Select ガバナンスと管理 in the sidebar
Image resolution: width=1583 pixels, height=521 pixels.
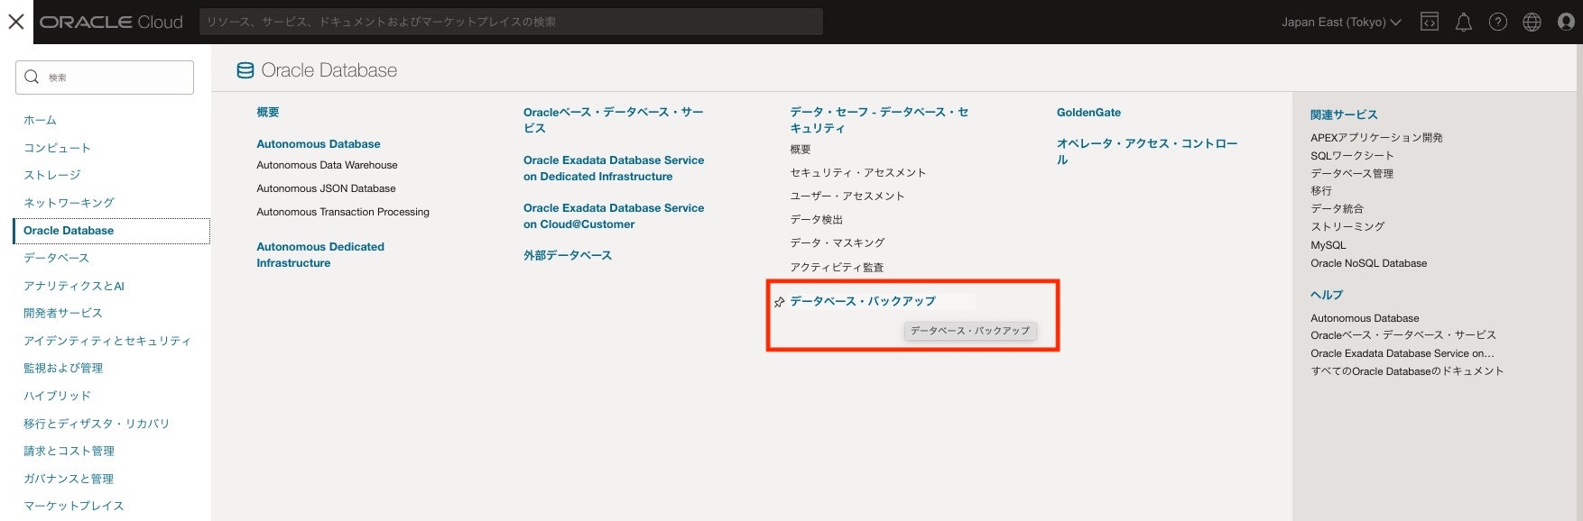[x=69, y=479]
